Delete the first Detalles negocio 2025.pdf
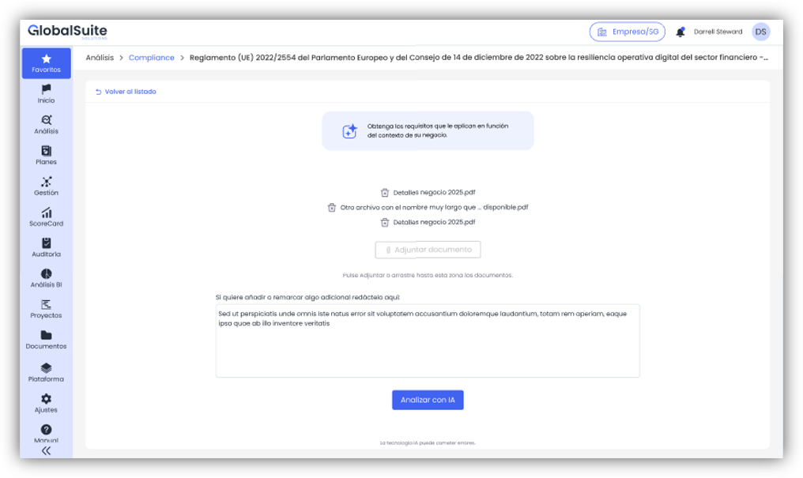803x478 pixels. pyautogui.click(x=384, y=192)
